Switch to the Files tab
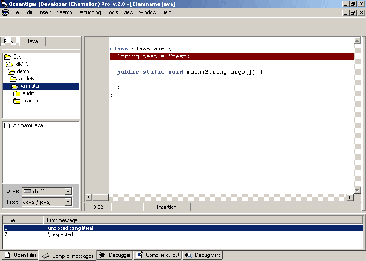The image size is (366, 261). (10, 42)
